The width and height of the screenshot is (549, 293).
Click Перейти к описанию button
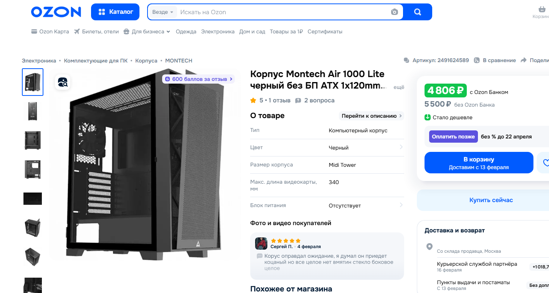[371, 116]
